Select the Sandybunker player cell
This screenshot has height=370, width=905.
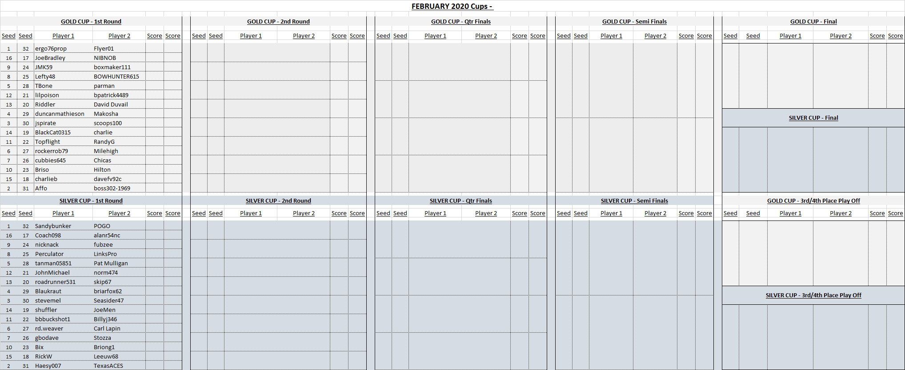(x=53, y=226)
